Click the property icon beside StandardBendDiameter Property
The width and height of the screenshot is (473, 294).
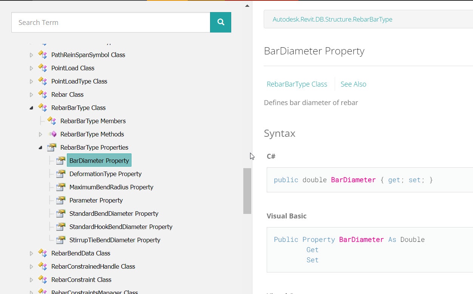(61, 214)
